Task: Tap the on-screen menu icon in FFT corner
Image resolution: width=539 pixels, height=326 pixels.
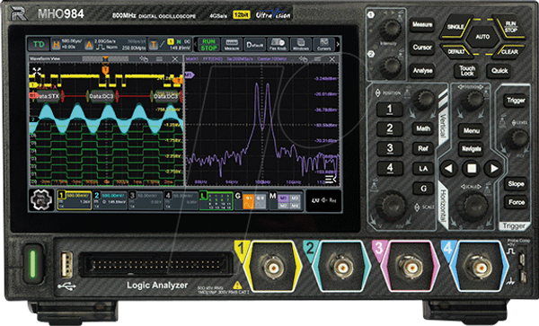Action: [x=330, y=179]
